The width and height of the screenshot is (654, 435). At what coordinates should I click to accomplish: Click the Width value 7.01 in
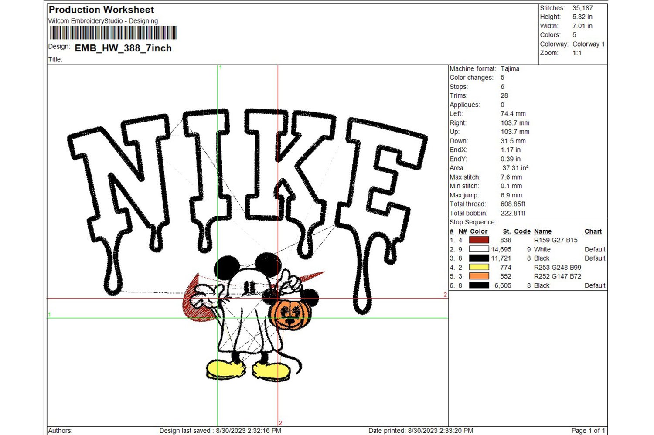pos(582,26)
